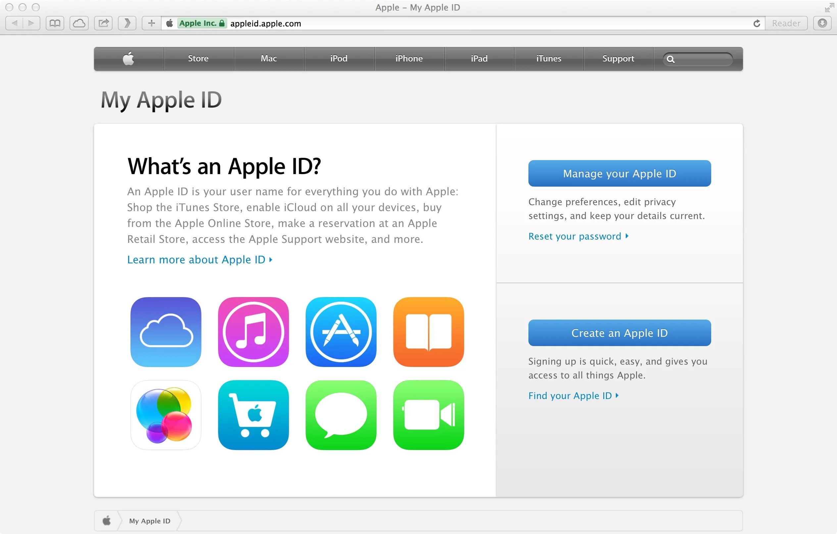Open the Support nav tab
Screen dimensions: 837x534
[618, 58]
